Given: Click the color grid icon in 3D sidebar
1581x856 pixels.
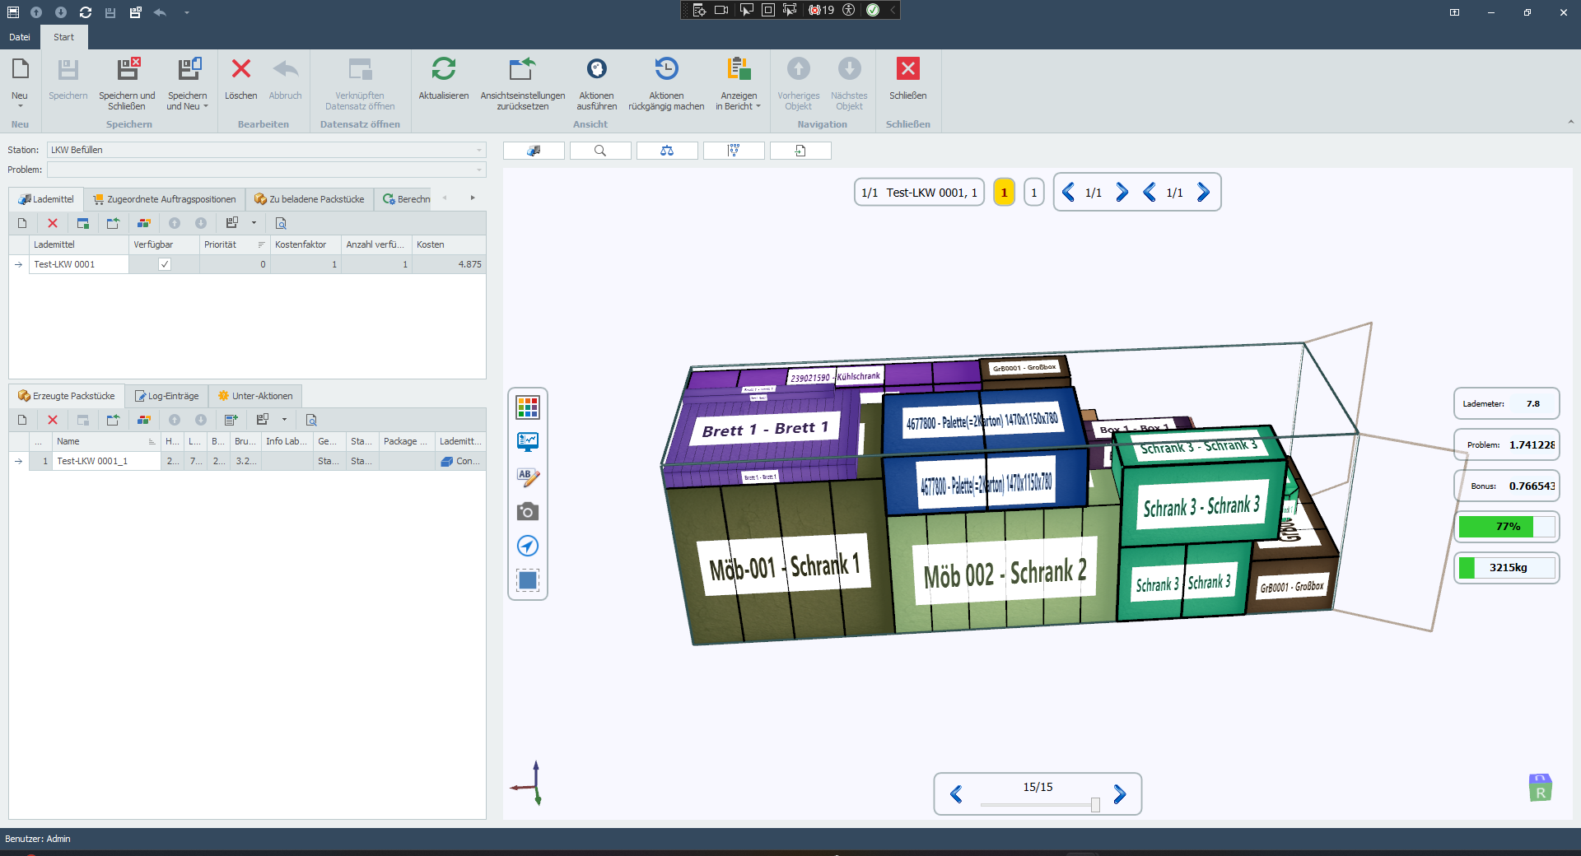Looking at the screenshot, I should (x=528, y=407).
